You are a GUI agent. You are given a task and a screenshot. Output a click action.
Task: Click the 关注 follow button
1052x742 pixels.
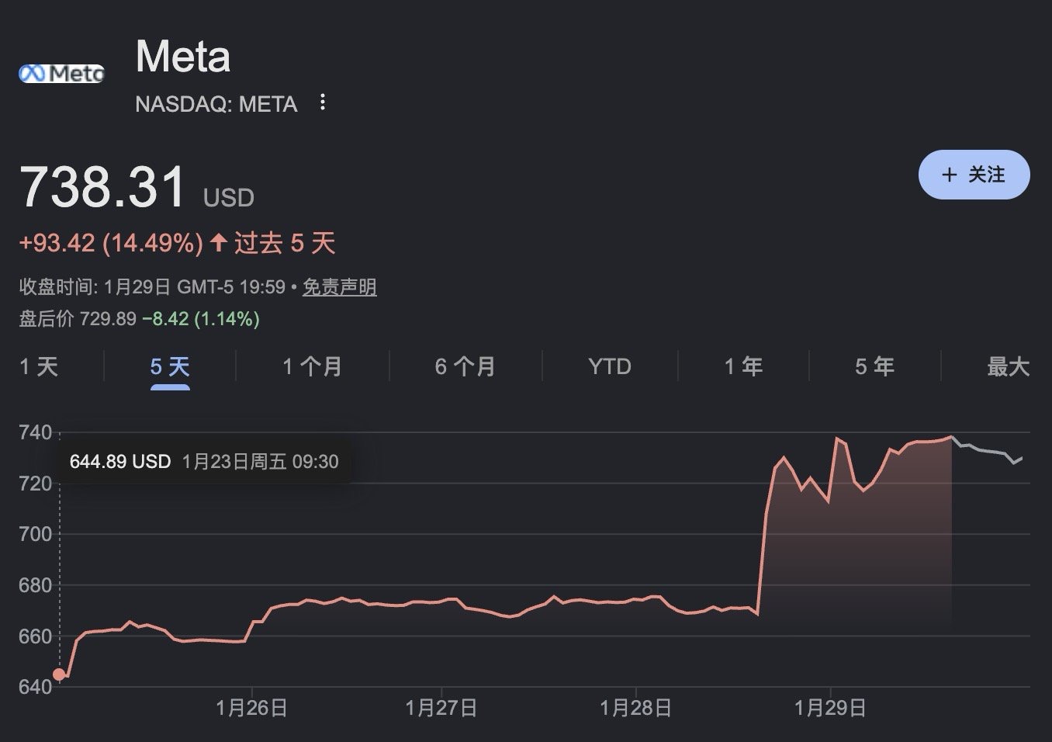[x=974, y=175]
